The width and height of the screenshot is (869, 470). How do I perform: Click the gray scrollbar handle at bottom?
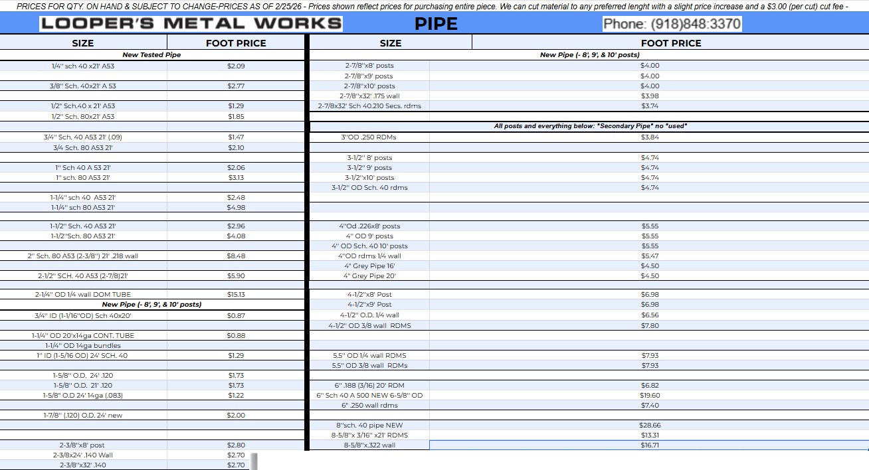(253, 461)
